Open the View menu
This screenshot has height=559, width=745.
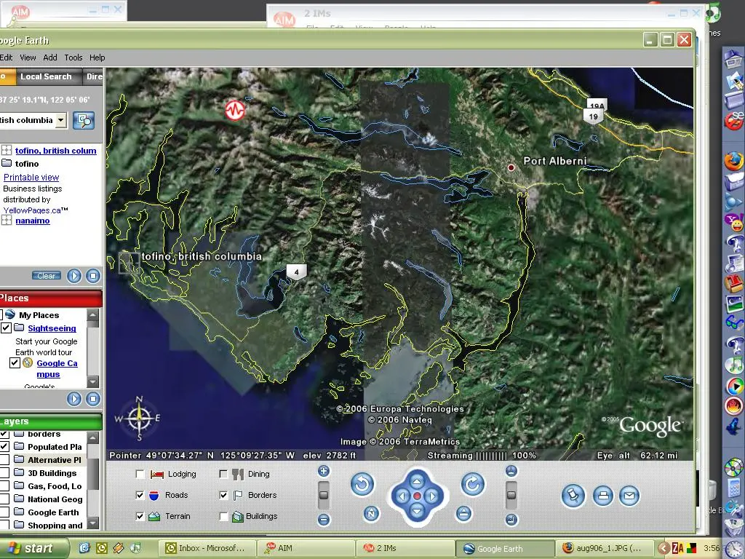pyautogui.click(x=28, y=58)
